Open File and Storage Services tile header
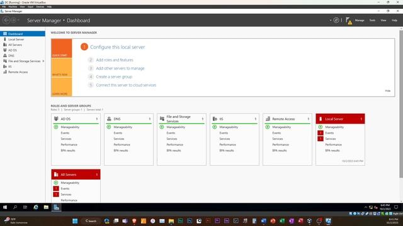Viewport: 403px width, 226px height. coord(181,119)
